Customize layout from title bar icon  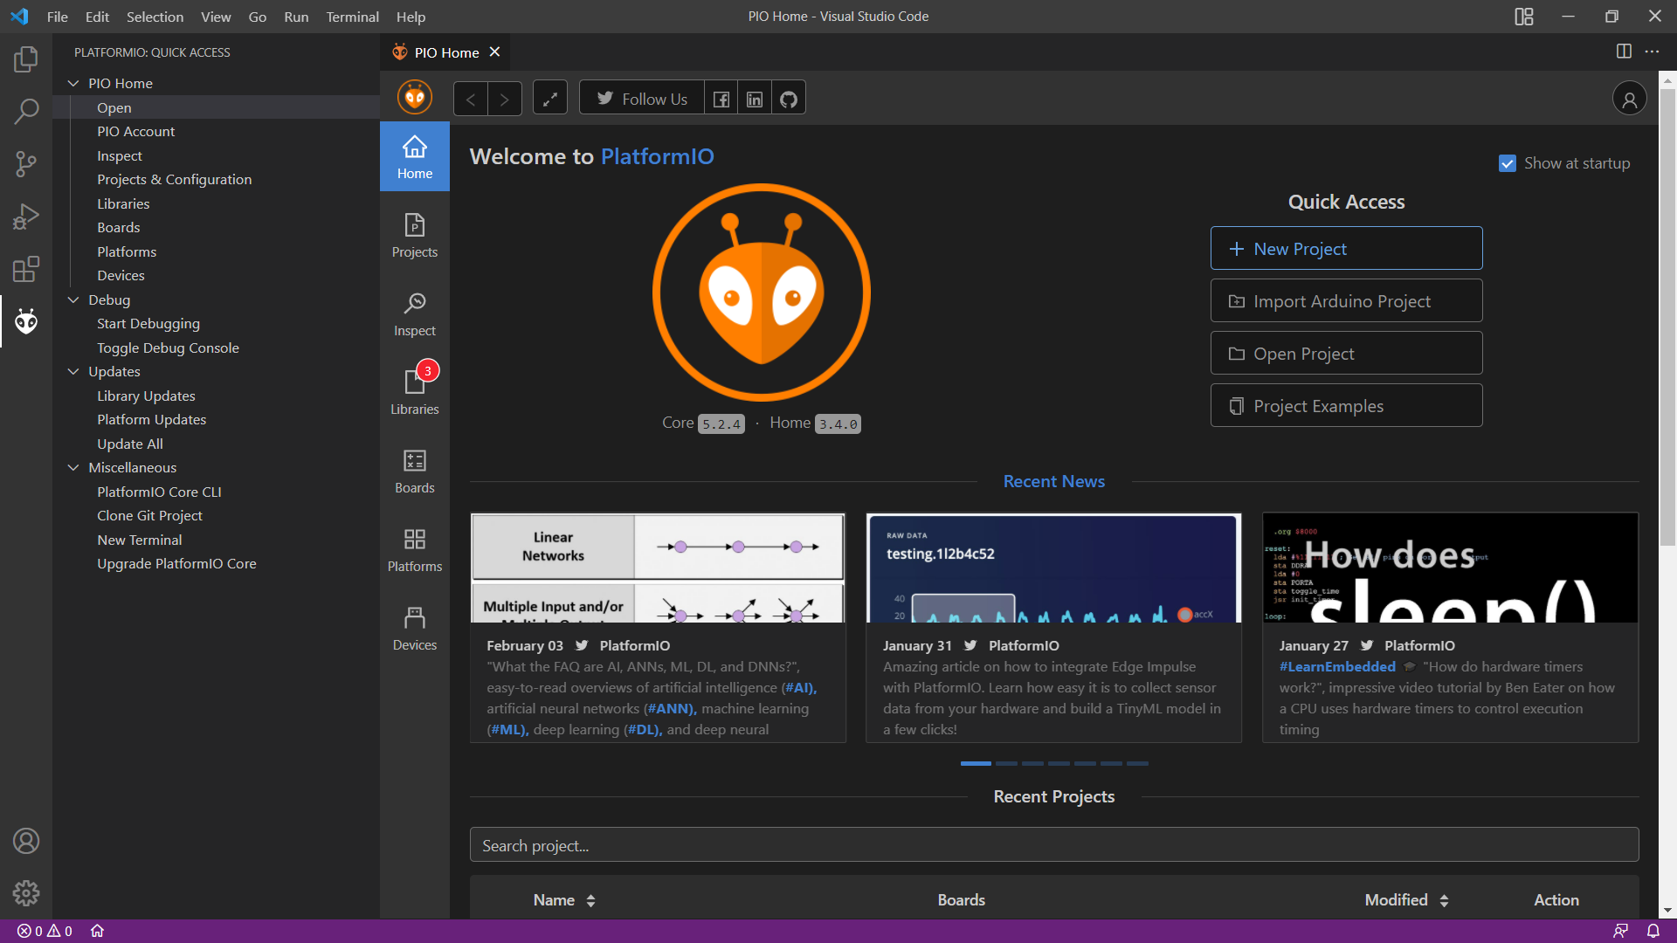[1524, 17]
